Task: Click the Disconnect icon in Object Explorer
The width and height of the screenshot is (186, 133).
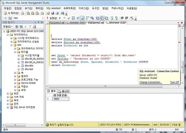Action: pos(21,27)
